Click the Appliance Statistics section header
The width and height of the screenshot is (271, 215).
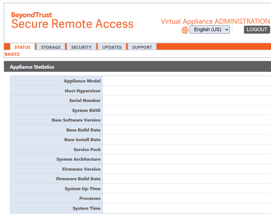[137, 67]
